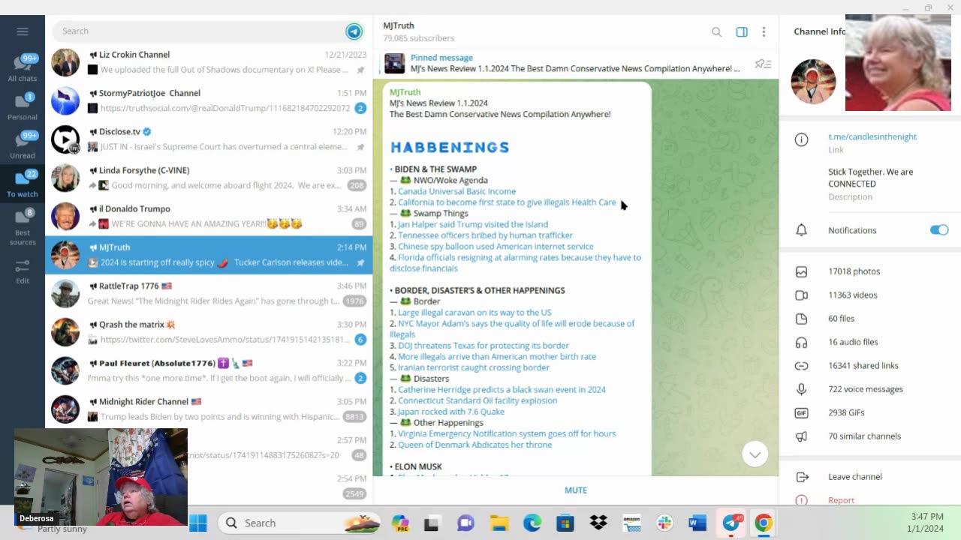The height and width of the screenshot is (540, 961).
Task: Select the Unread folder
Action: 23,145
